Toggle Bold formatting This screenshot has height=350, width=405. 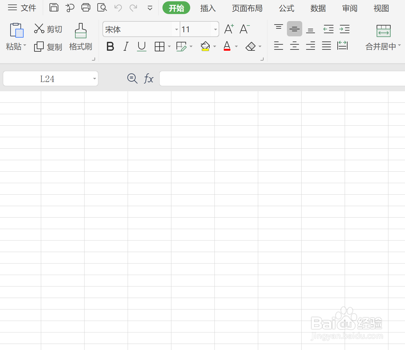110,47
